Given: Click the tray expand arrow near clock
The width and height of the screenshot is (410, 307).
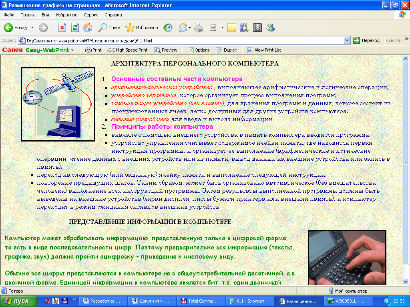Looking at the screenshot, I should pos(387,301).
